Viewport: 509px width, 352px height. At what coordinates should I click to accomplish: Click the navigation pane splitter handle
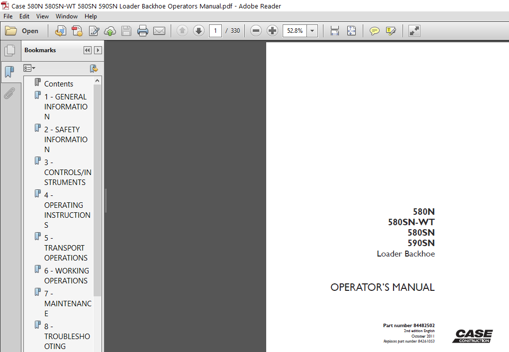[x=105, y=201]
